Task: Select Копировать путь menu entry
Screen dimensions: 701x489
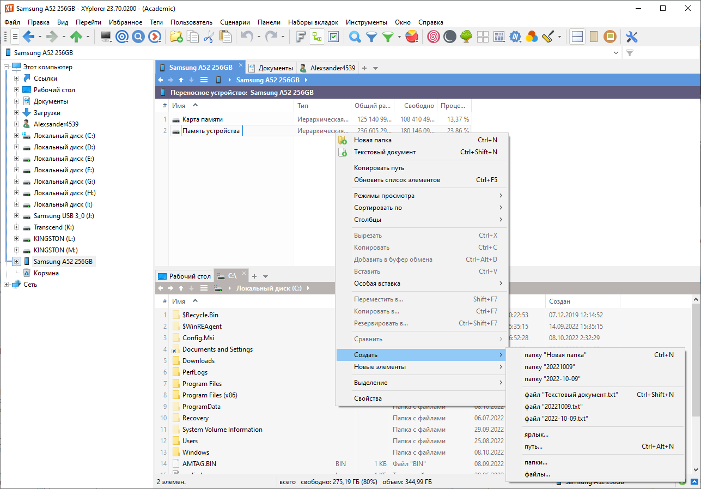Action: pyautogui.click(x=422, y=168)
